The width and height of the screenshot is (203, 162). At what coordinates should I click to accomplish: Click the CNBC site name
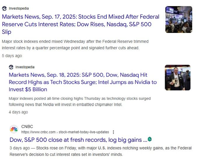(x=27, y=126)
